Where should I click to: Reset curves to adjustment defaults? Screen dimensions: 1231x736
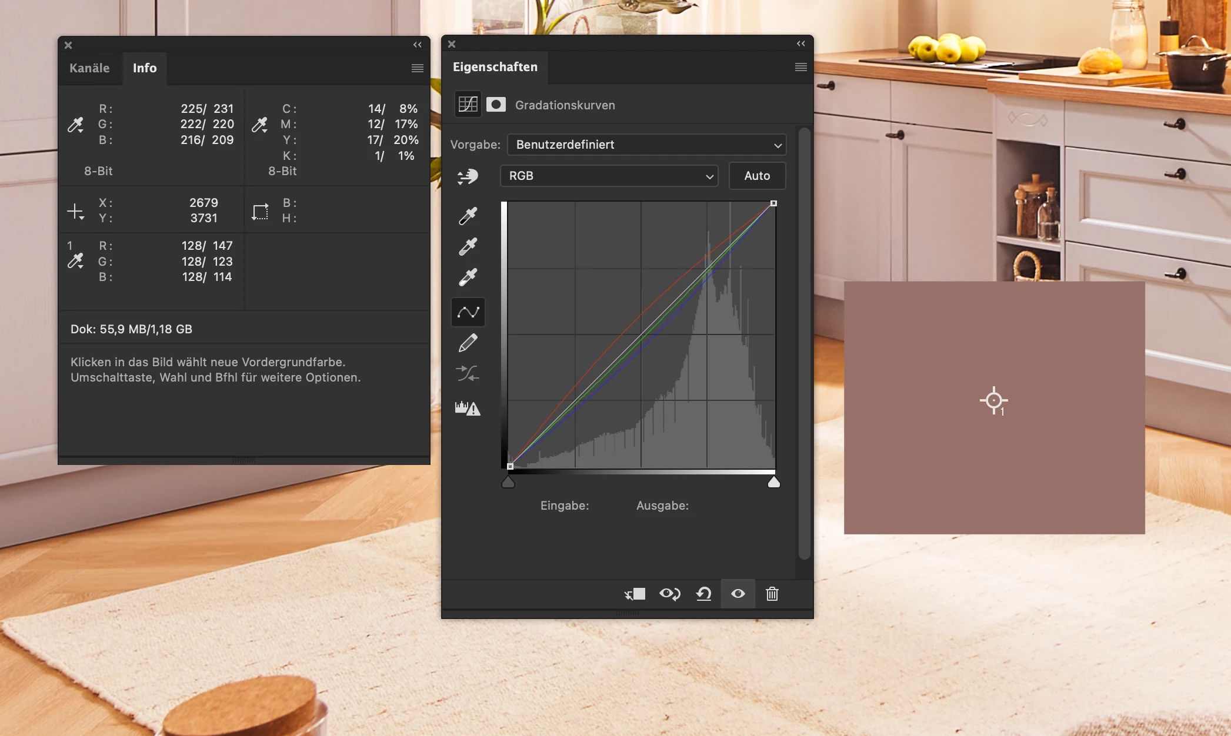pos(703,594)
